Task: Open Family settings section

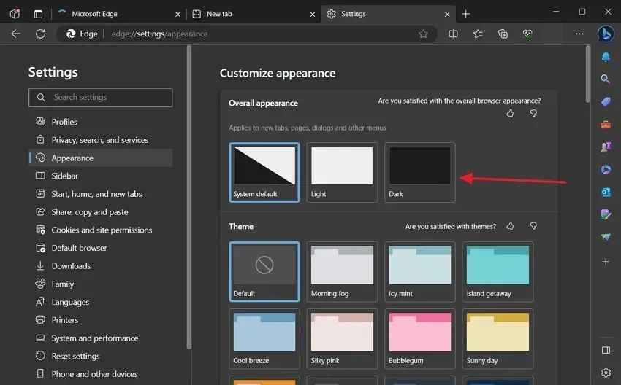Action: point(101,284)
